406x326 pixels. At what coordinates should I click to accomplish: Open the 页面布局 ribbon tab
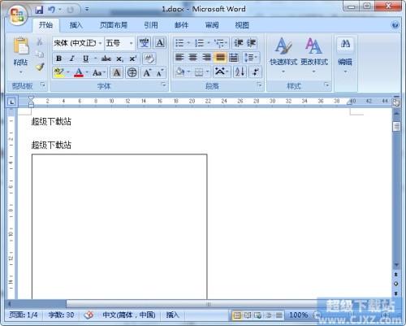[114, 25]
